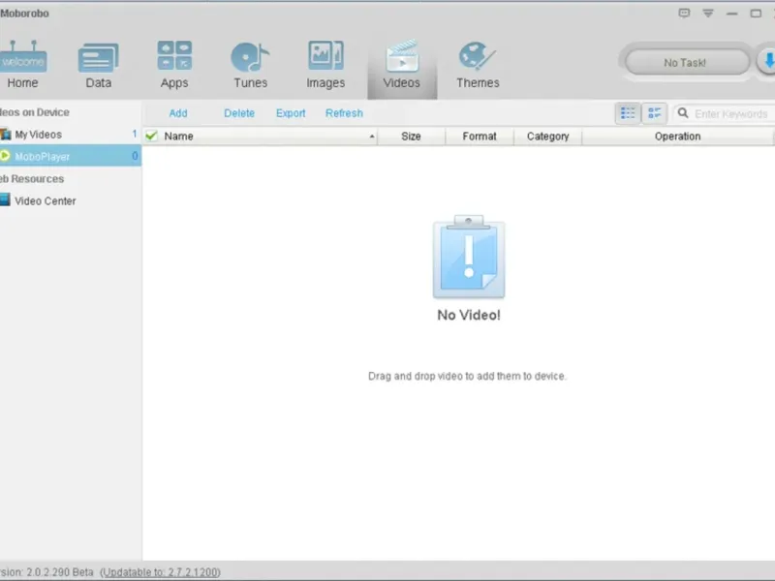Focus the Enter Keywords search field
This screenshot has height=581, width=775.
pyautogui.click(x=731, y=114)
